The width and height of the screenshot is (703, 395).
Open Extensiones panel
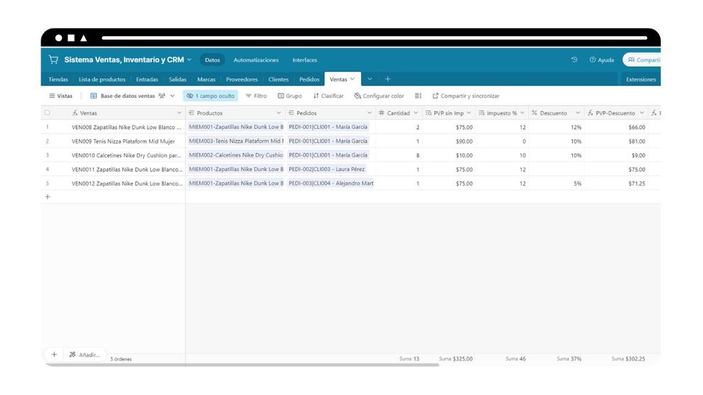tap(641, 79)
